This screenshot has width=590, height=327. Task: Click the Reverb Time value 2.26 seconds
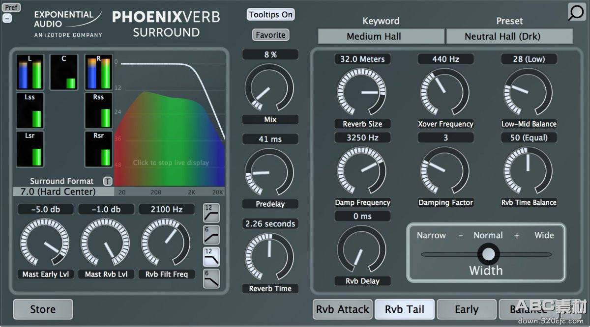pos(270,223)
